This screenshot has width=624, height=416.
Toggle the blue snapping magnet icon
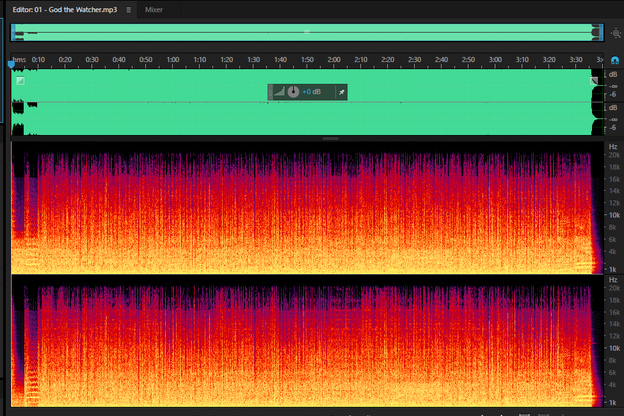point(615,61)
